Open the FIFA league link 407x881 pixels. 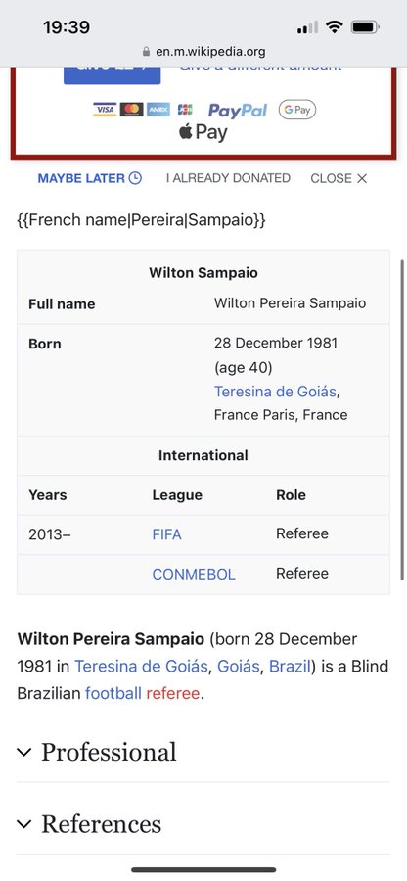(166, 534)
